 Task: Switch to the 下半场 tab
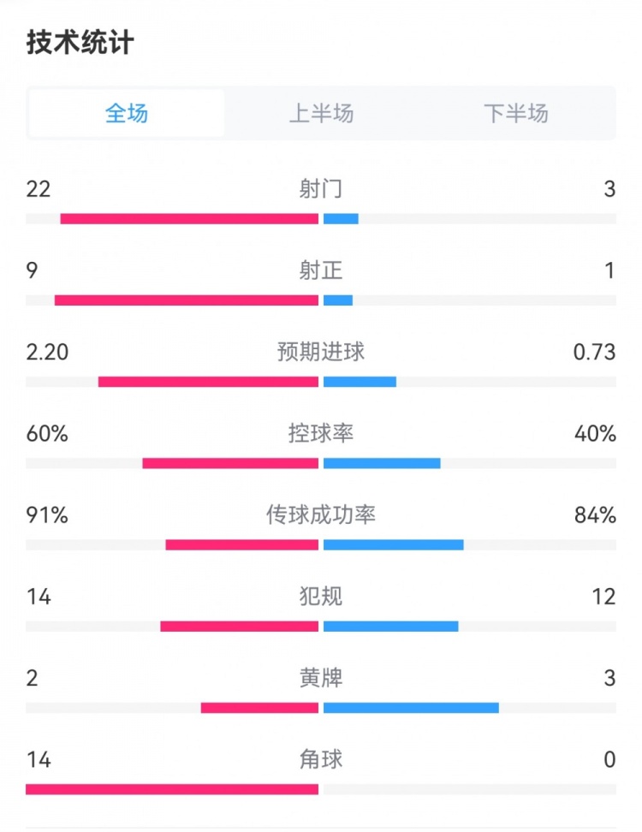tap(514, 113)
